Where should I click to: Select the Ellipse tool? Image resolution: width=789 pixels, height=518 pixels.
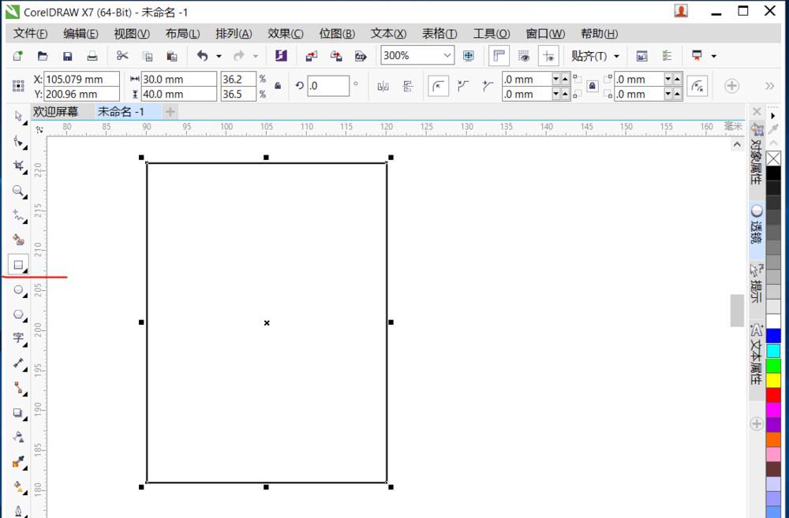(19, 290)
